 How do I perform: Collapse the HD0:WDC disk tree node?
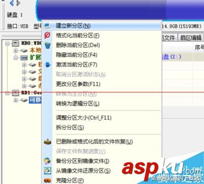click(x=7, y=44)
